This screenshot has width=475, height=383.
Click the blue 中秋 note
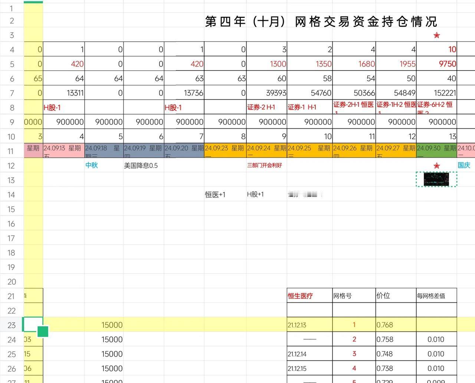pos(92,165)
